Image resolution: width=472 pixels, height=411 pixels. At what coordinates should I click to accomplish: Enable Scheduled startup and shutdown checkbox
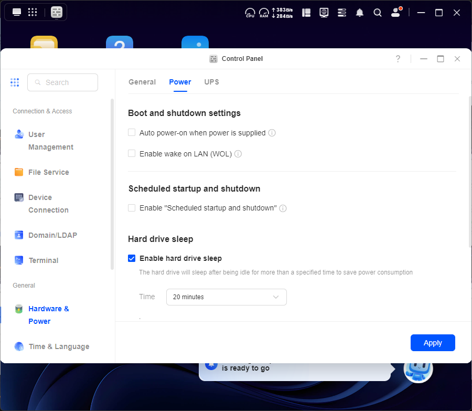click(132, 208)
